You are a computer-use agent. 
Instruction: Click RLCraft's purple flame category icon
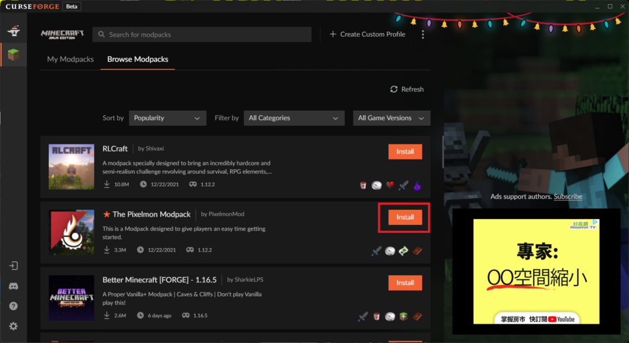(x=417, y=185)
